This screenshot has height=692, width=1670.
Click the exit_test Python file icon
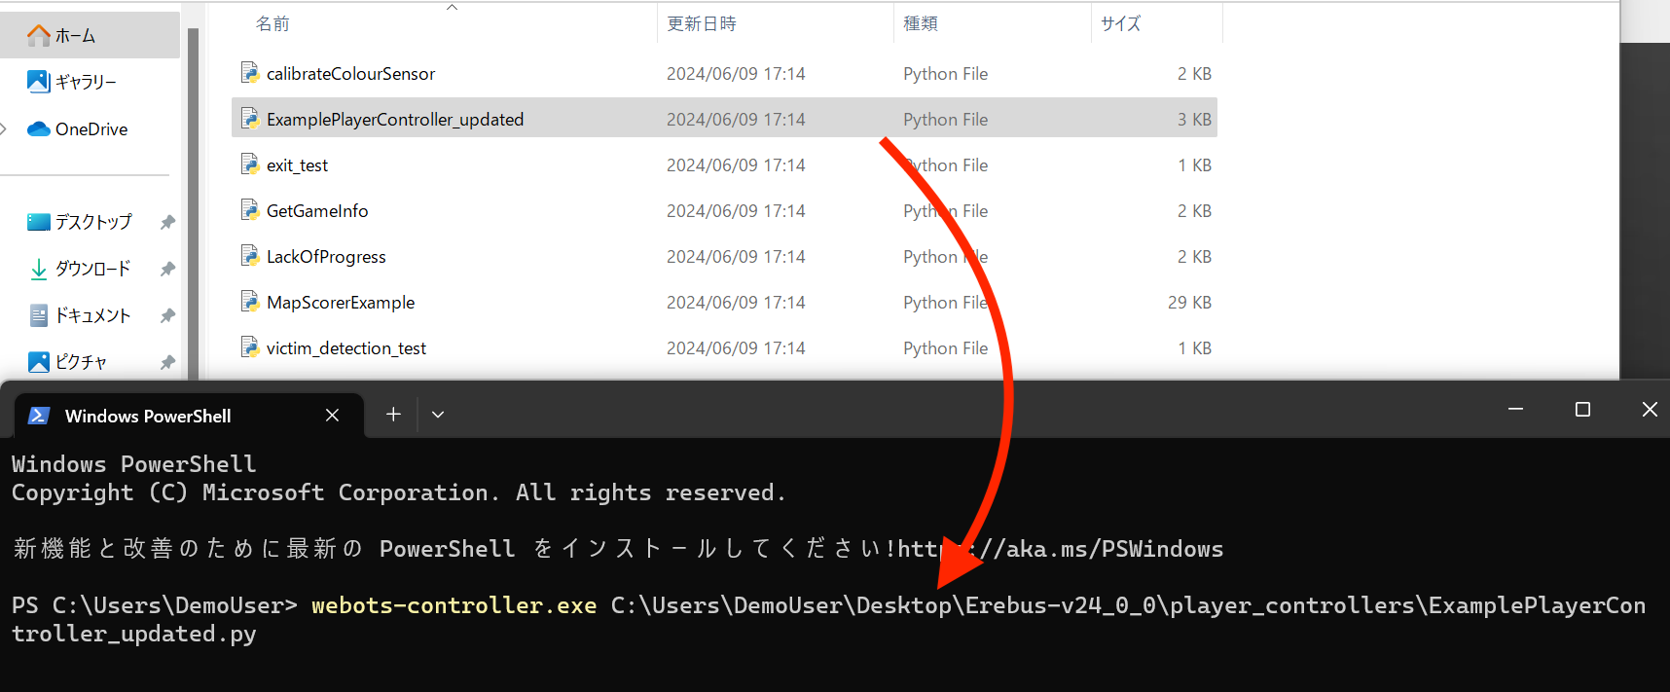[x=250, y=164]
